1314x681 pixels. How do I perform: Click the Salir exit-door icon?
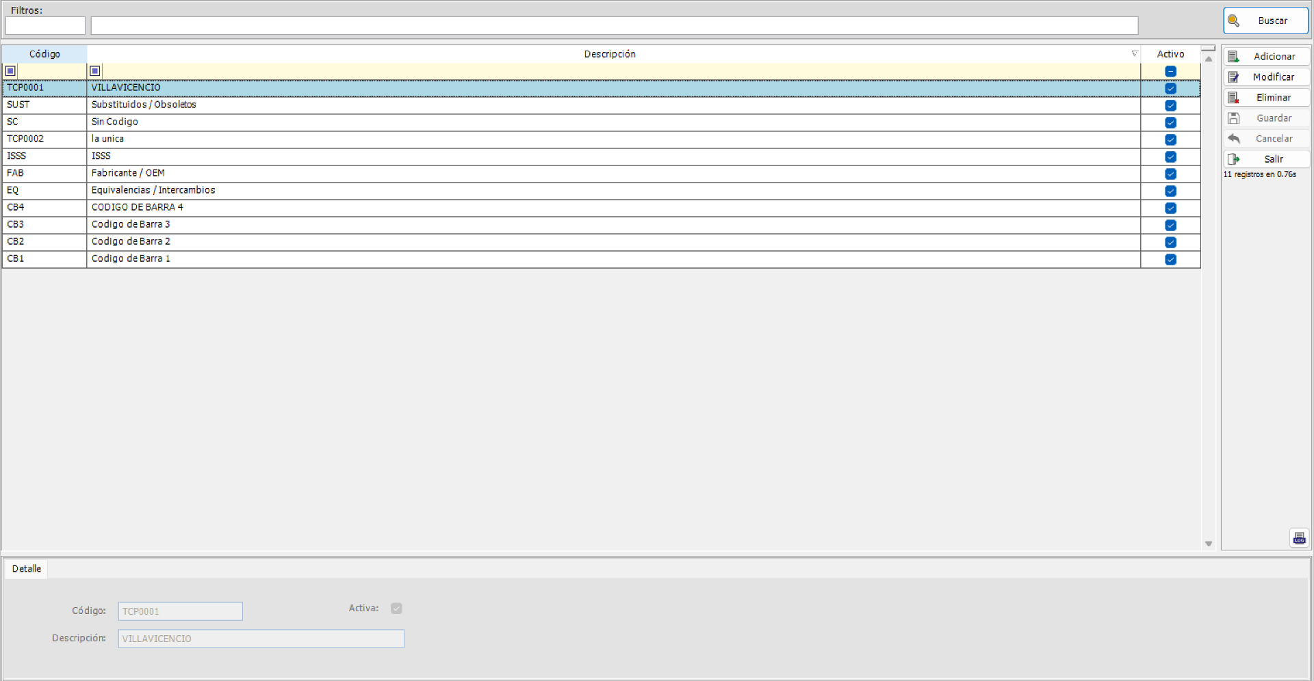tap(1235, 159)
